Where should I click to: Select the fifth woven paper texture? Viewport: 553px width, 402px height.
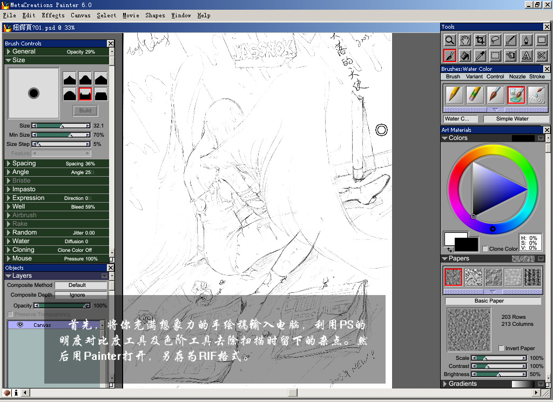pyautogui.click(x=532, y=277)
